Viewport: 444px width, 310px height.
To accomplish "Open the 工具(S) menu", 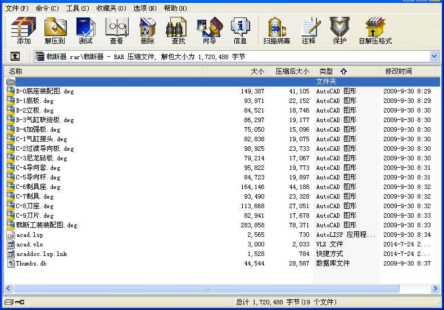I will coord(78,8).
